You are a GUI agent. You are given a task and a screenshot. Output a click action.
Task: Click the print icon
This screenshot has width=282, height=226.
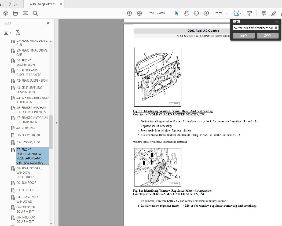click(x=15, y=13)
